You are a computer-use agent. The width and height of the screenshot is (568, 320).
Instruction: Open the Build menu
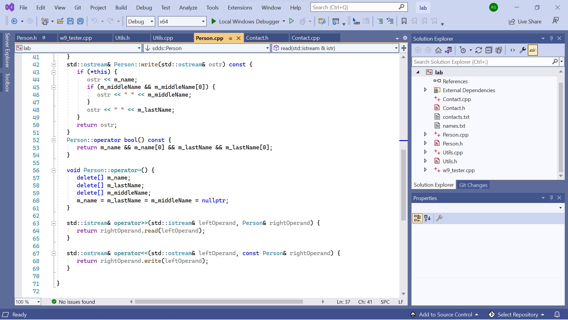click(x=121, y=7)
